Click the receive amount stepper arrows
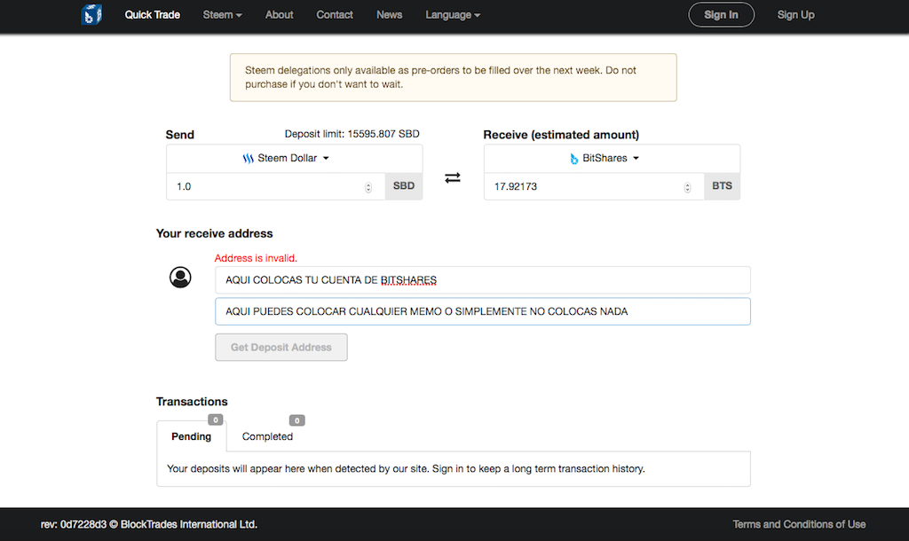909x541 pixels. [x=687, y=187]
